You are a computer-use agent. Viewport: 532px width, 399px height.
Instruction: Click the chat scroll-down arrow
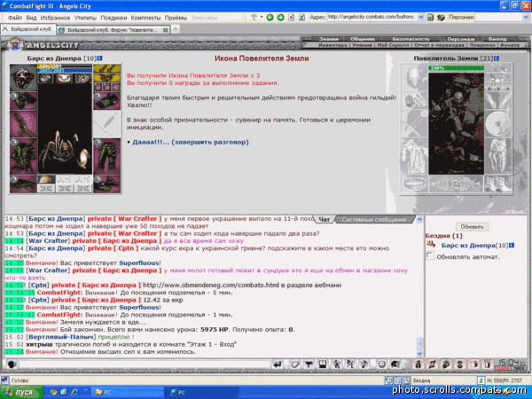[419, 354]
